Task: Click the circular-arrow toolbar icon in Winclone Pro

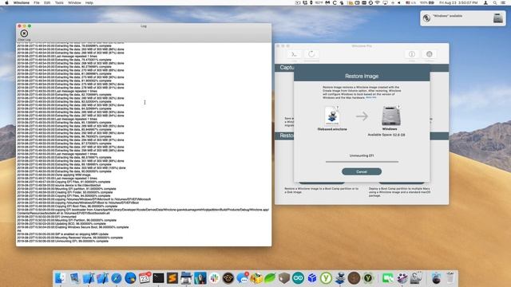Action: (311, 54)
